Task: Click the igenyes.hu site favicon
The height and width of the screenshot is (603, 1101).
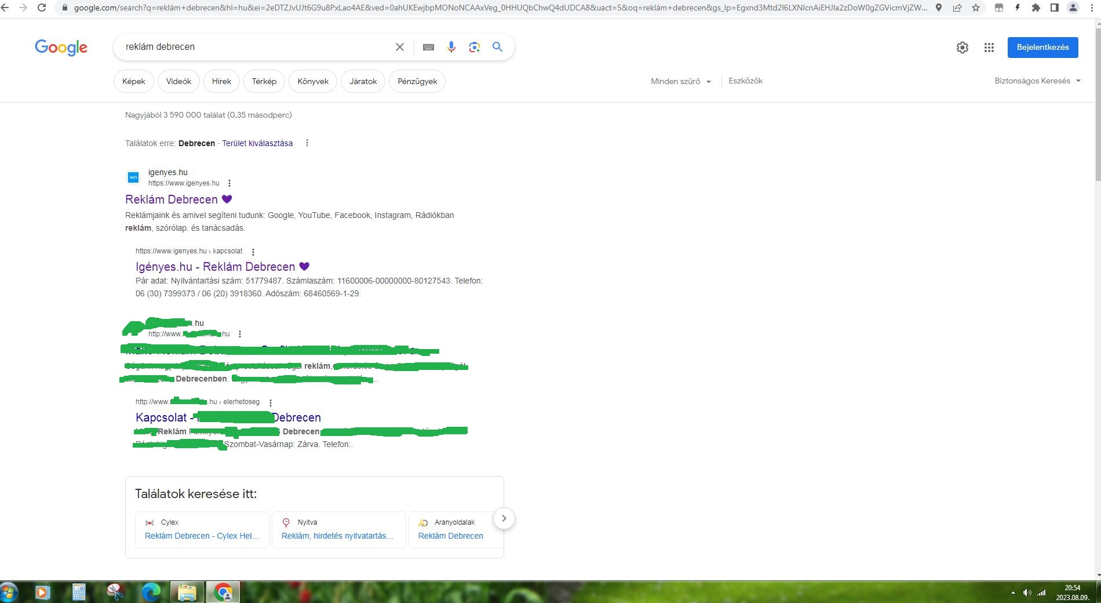Action: pos(133,177)
